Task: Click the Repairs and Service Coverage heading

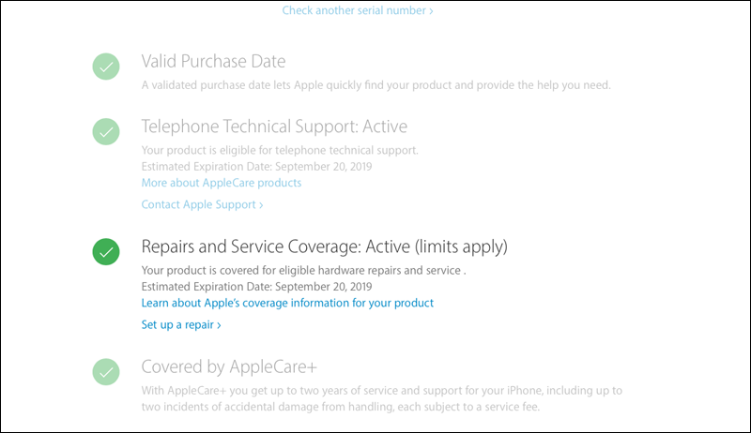Action: tap(324, 247)
